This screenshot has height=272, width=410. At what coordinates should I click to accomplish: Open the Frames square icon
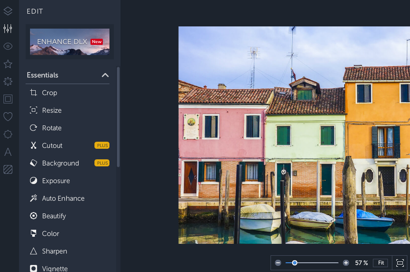(x=8, y=99)
